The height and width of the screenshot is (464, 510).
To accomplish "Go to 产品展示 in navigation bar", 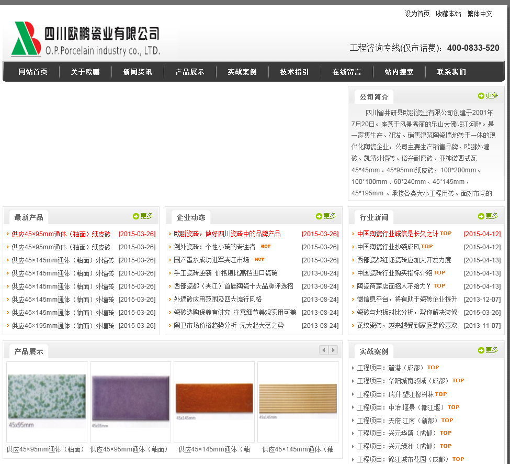I will (x=190, y=72).
